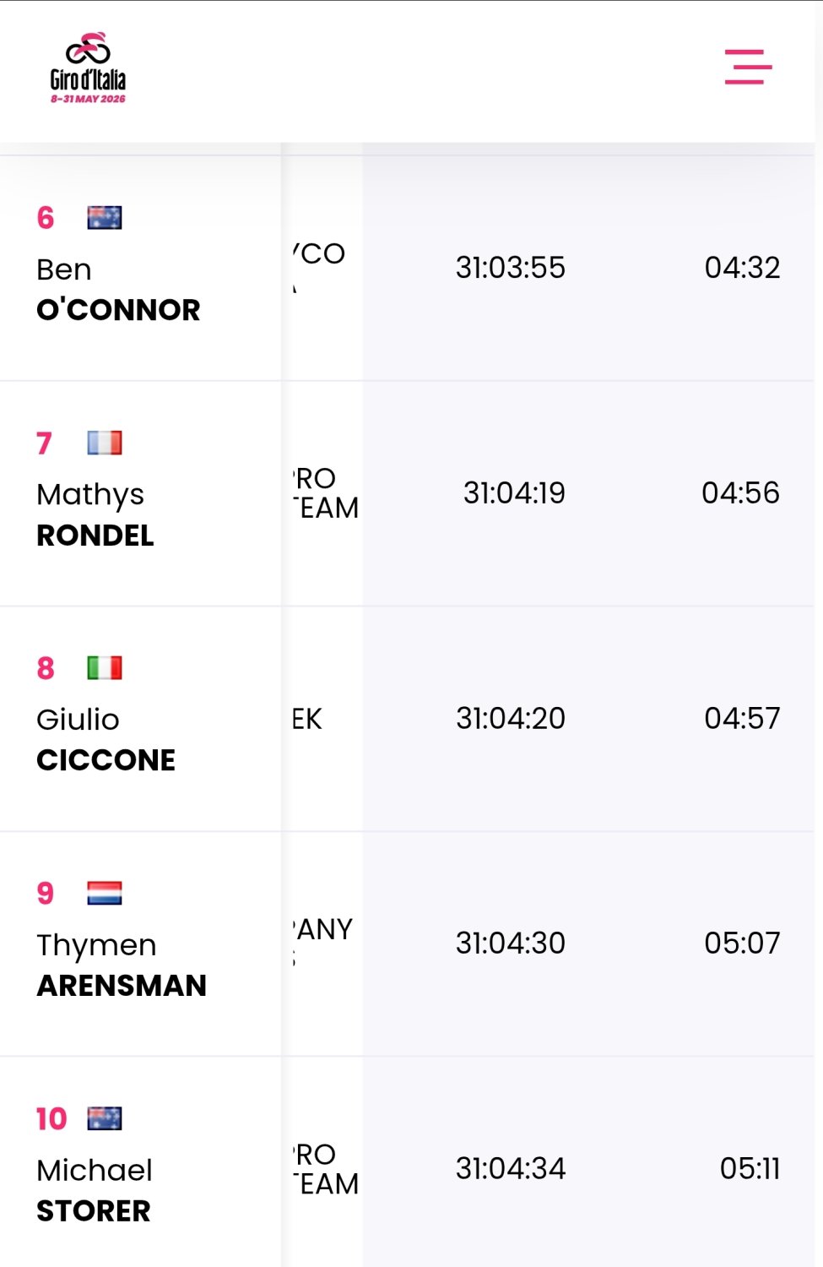This screenshot has height=1267, width=823.
Task: Select Thymen ARENSMAN's name
Action: click(x=122, y=965)
